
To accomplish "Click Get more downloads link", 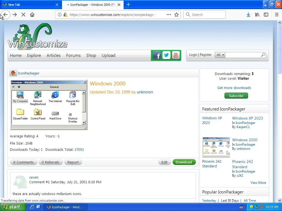I will point(234,88).
